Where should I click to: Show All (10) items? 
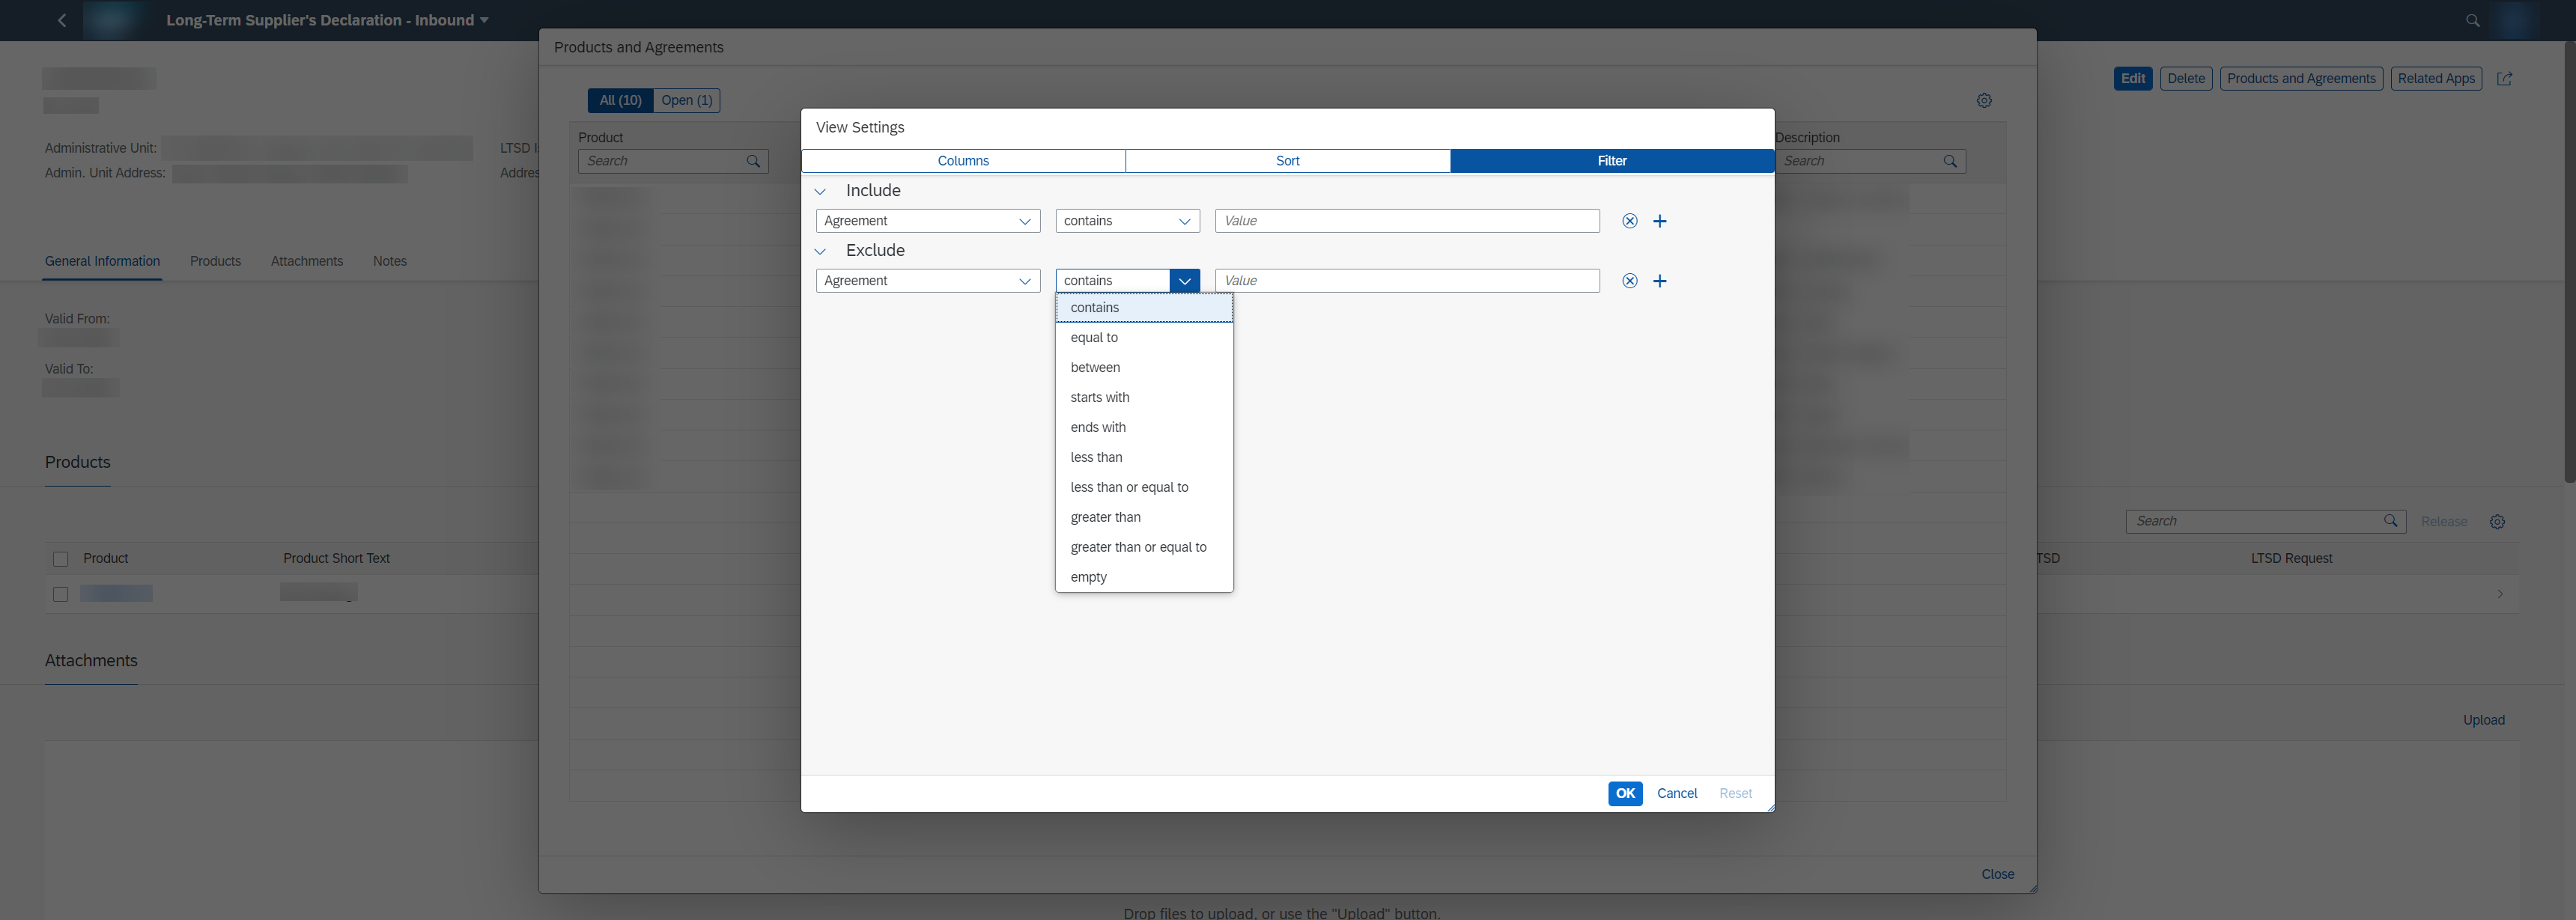tap(620, 101)
